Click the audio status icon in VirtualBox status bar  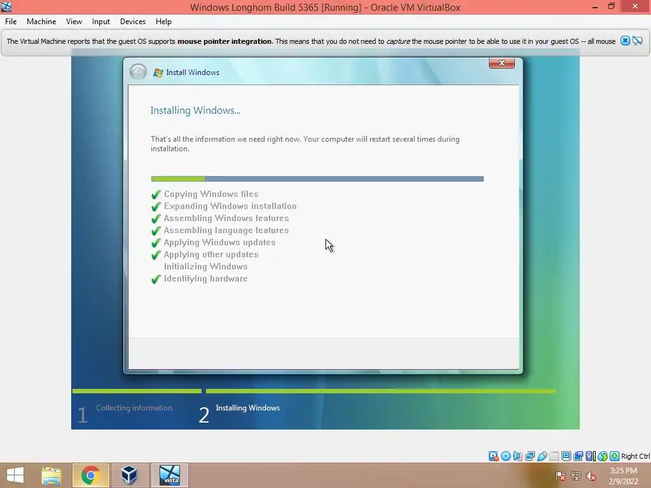point(517,456)
